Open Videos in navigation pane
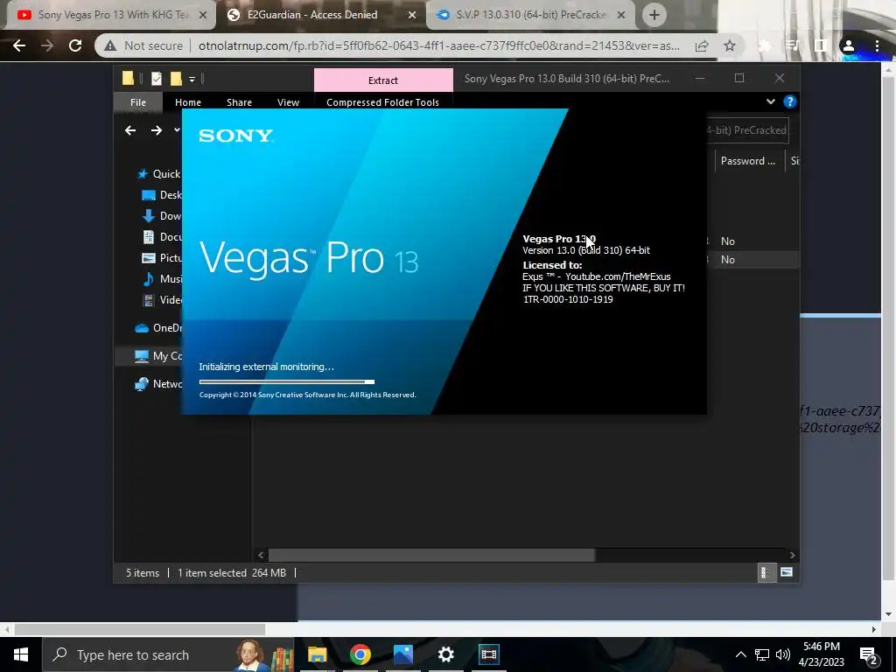The image size is (896, 672). tap(162, 300)
